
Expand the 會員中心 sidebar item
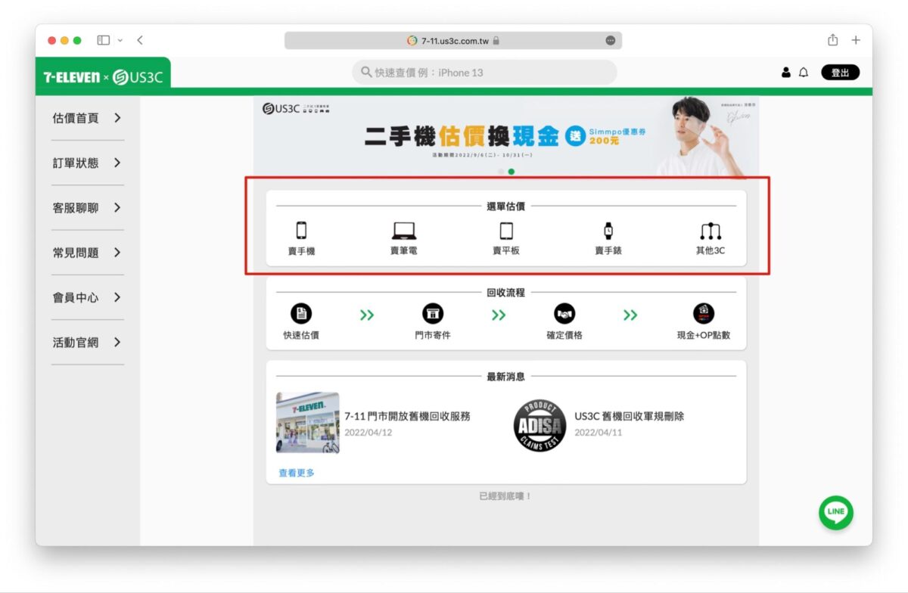click(x=87, y=297)
